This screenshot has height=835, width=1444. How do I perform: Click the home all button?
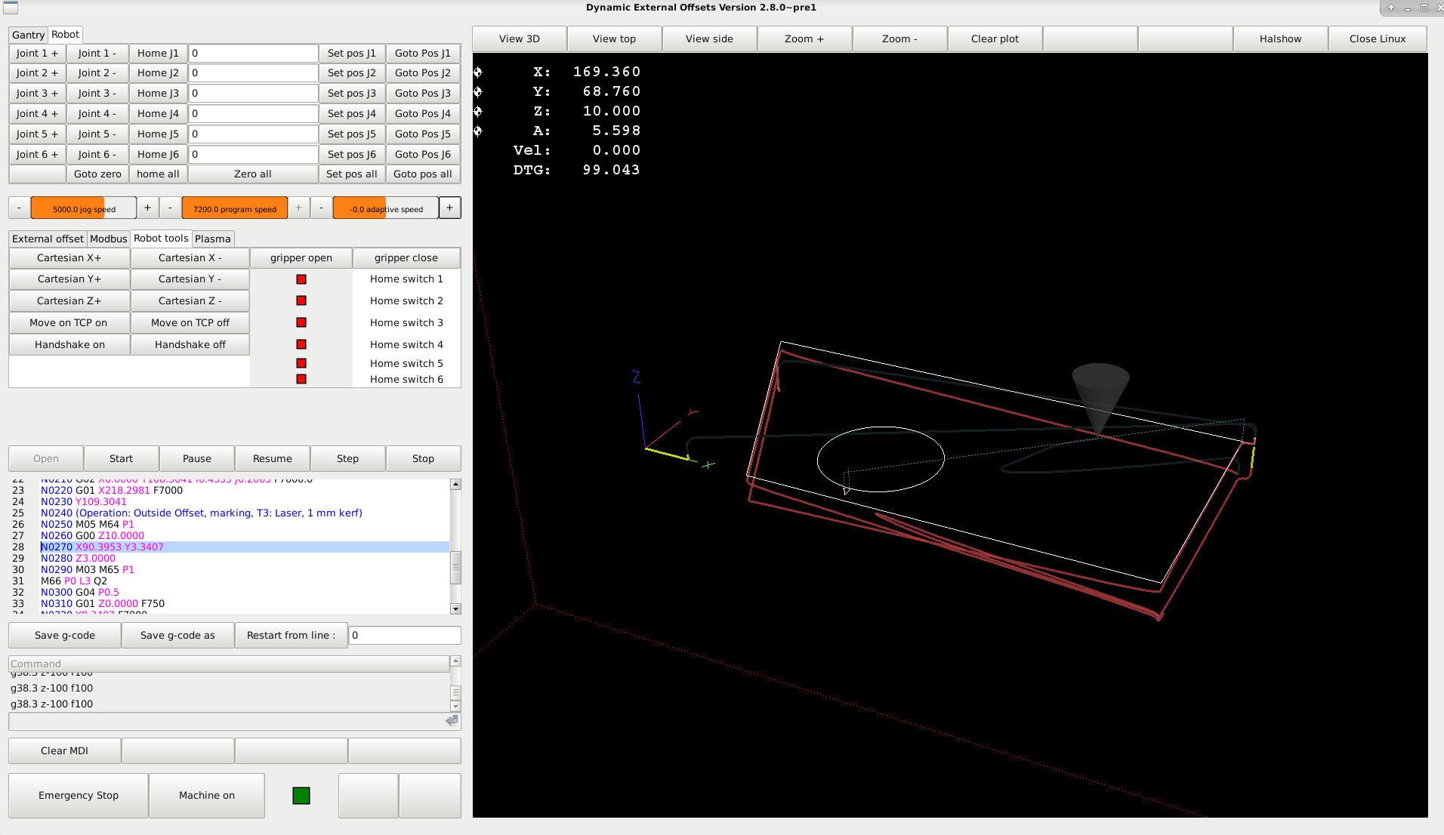click(x=158, y=174)
